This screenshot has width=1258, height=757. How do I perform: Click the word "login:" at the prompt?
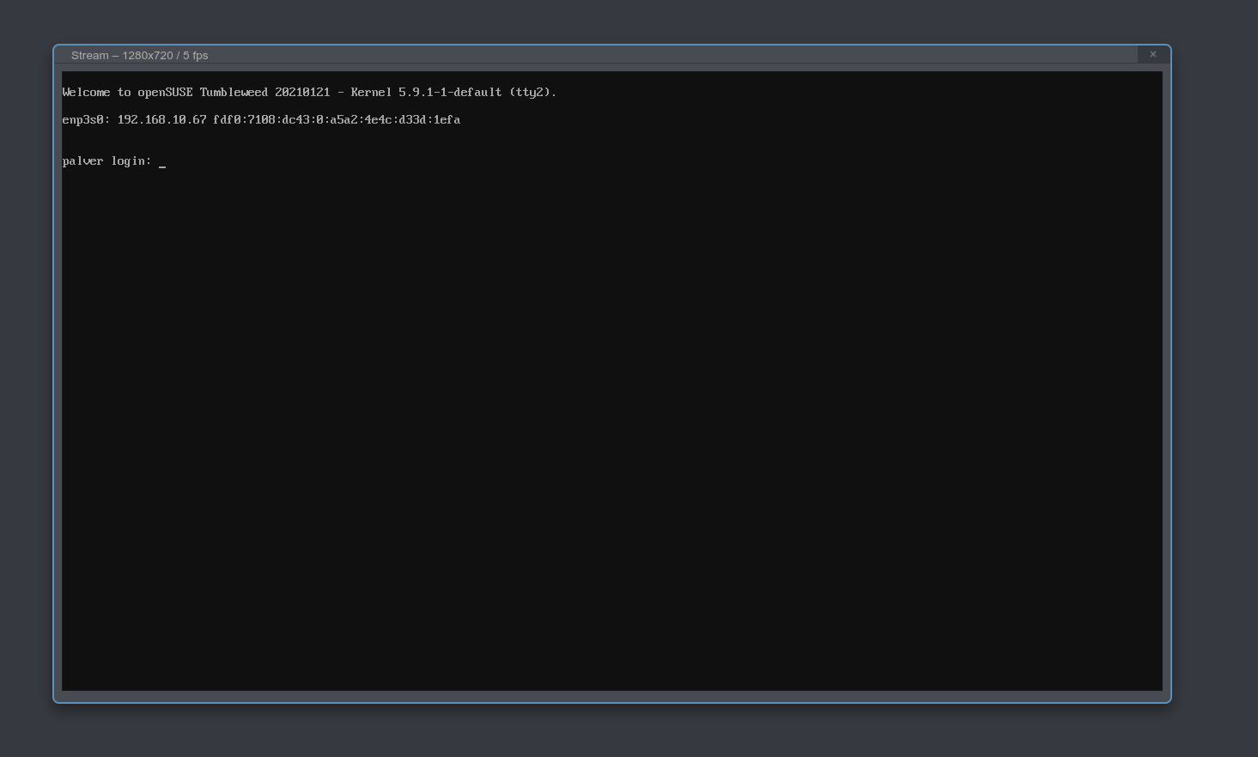pos(131,161)
